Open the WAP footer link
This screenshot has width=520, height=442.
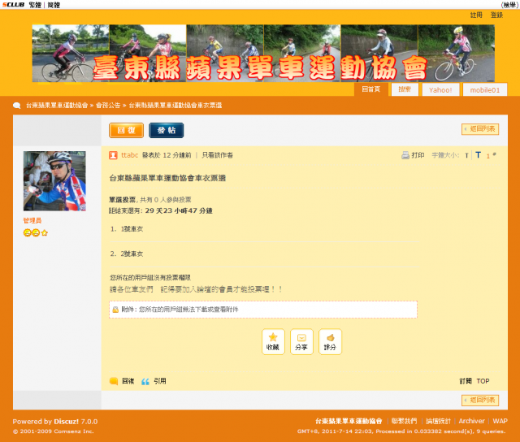point(500,421)
